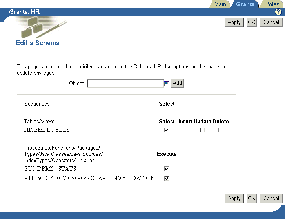Click the Update column header
The width and height of the screenshot is (285, 219).
pyautogui.click(x=202, y=121)
